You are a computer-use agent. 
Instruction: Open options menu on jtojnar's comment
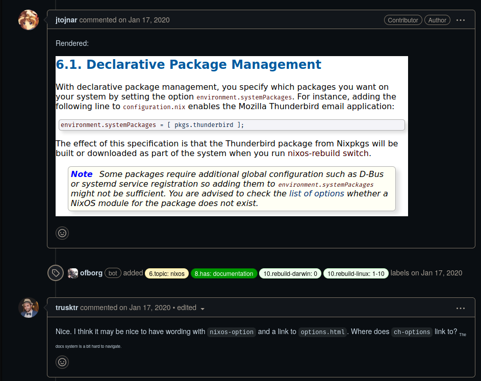coord(461,20)
